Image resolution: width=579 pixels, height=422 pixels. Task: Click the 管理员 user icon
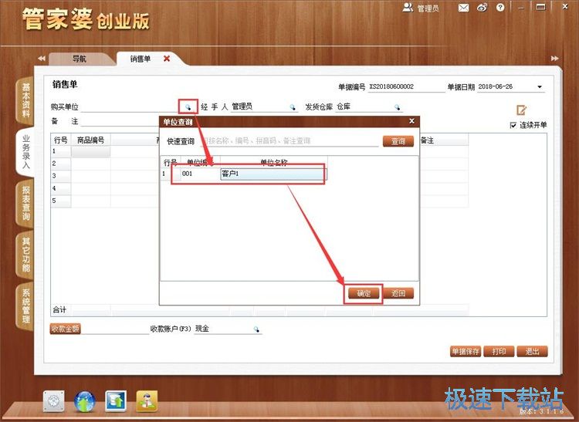click(x=408, y=8)
